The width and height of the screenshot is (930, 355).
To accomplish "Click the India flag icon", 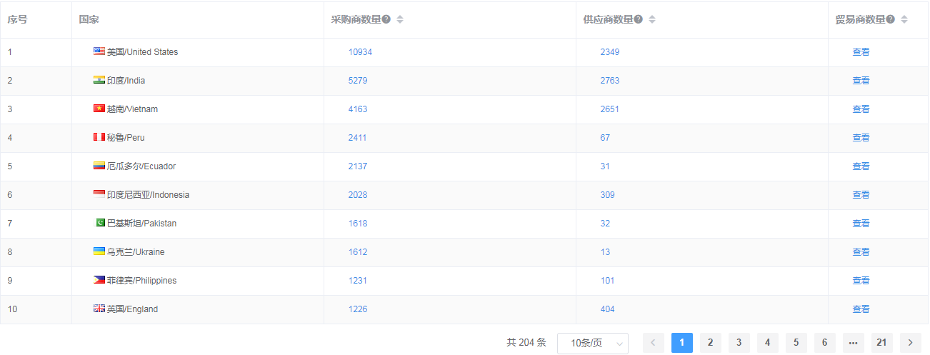I will click(99, 80).
